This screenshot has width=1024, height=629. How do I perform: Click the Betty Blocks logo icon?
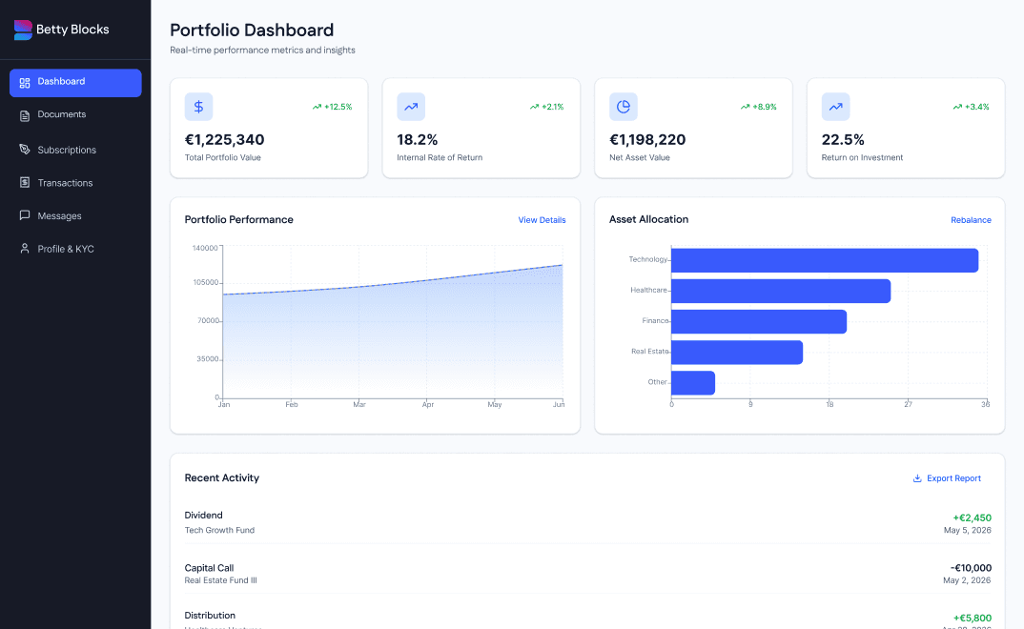23,30
